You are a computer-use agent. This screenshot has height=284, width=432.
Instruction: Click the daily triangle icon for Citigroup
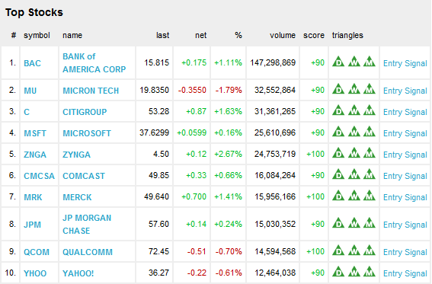coord(338,110)
